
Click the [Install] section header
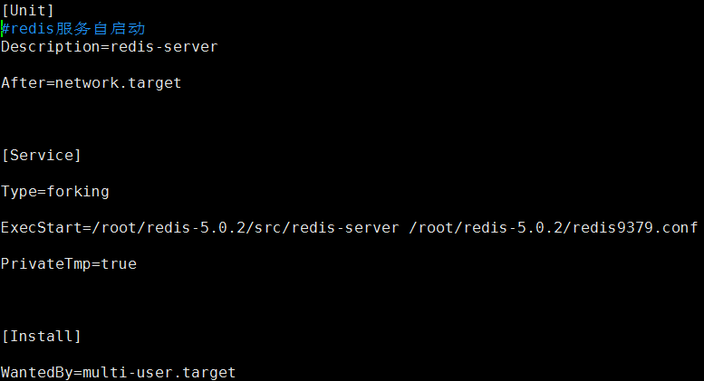click(x=42, y=336)
